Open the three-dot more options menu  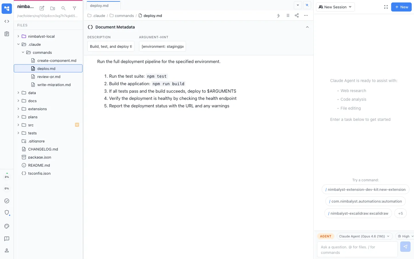click(306, 16)
